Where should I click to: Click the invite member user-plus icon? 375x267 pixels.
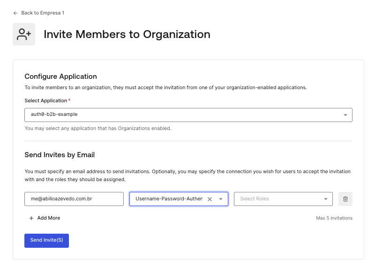(24, 34)
